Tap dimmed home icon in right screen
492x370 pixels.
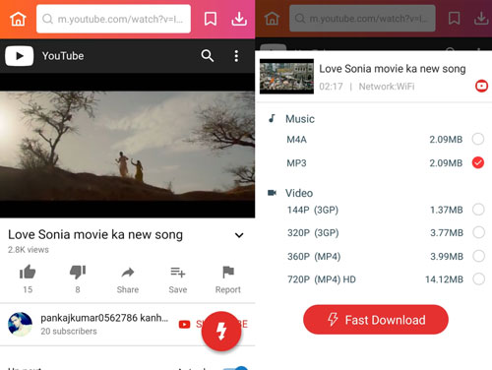click(272, 19)
